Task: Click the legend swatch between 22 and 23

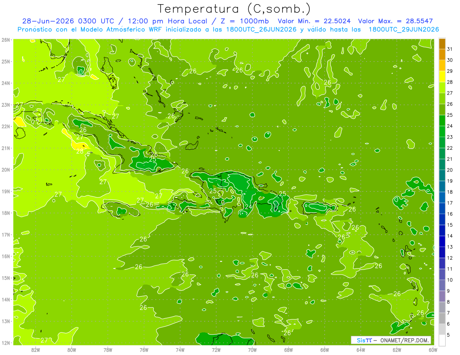Action: click(x=442, y=142)
